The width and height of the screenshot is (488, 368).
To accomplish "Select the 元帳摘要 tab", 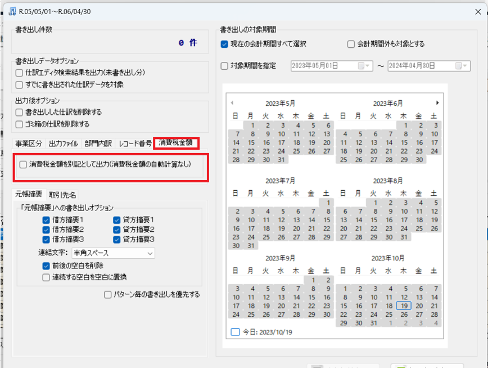I will (29, 194).
